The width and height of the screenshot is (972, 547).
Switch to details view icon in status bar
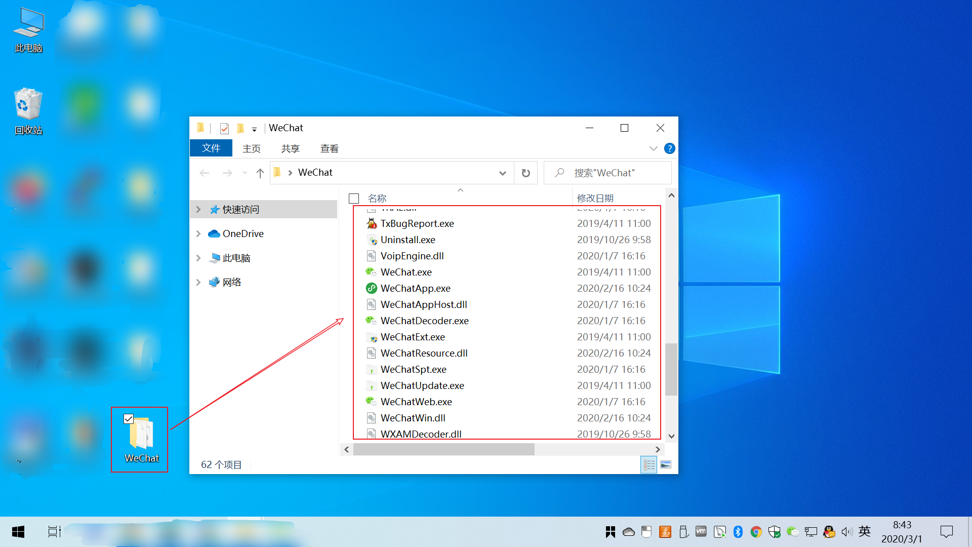click(649, 464)
